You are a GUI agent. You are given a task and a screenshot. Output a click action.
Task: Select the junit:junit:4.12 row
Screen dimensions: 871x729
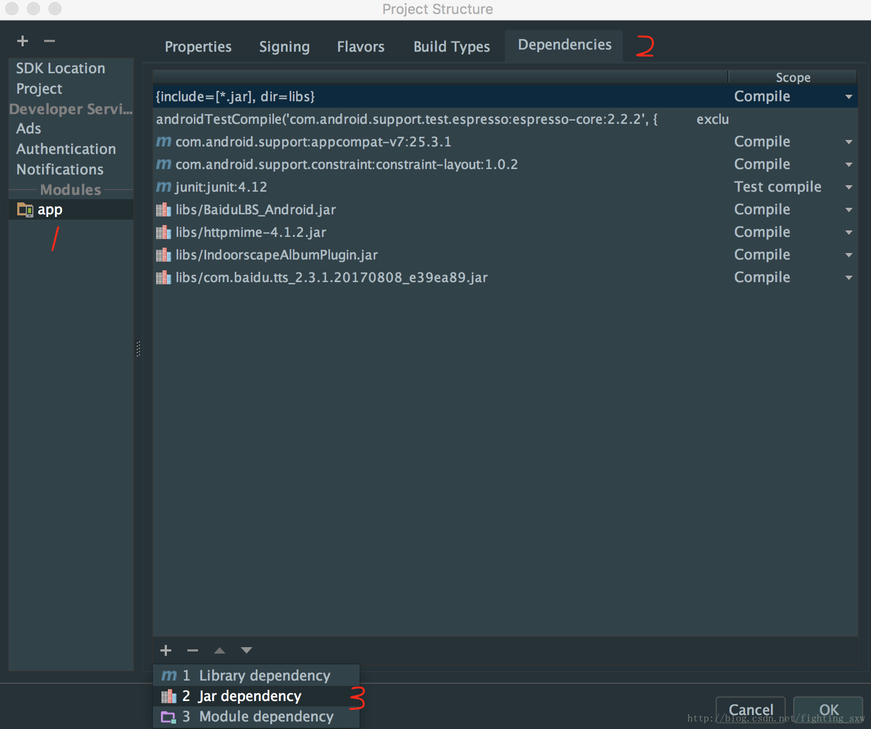click(x=505, y=187)
